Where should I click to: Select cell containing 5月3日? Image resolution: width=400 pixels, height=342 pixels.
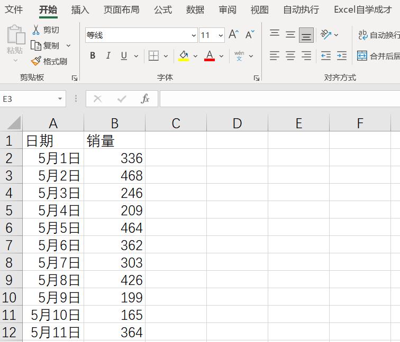[53, 193]
